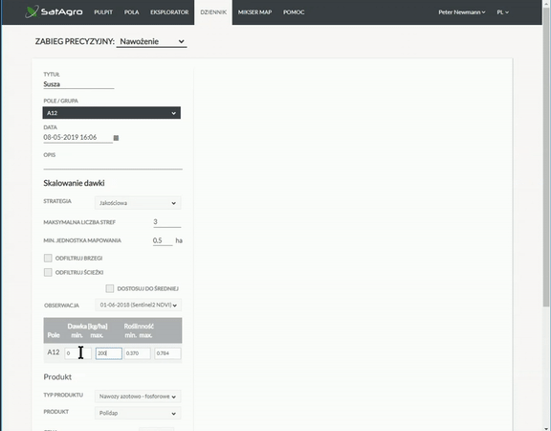The image size is (551, 431).
Task: Go to the Mikser Map page
Action: pyautogui.click(x=254, y=11)
